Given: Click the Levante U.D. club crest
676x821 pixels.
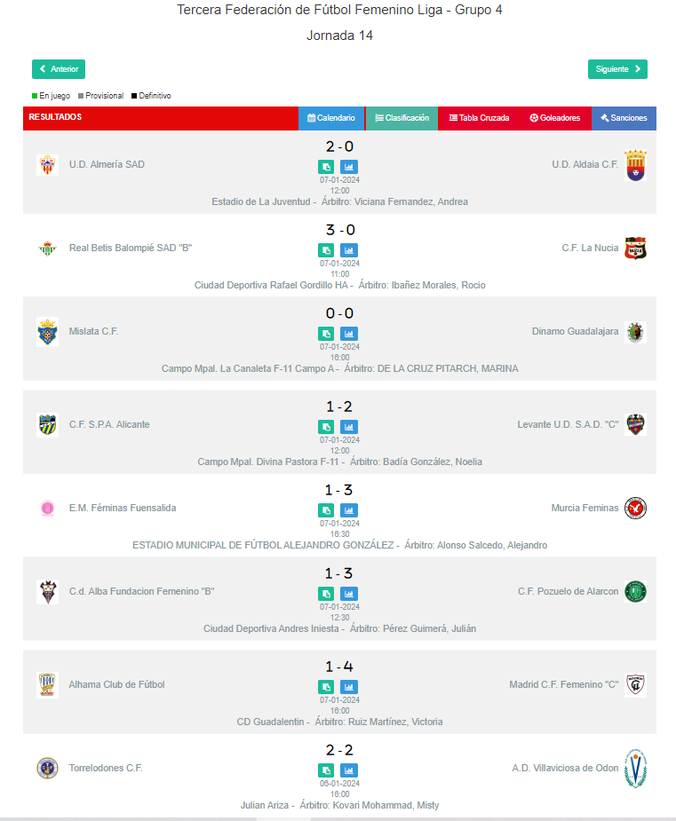Looking at the screenshot, I should coord(634,424).
